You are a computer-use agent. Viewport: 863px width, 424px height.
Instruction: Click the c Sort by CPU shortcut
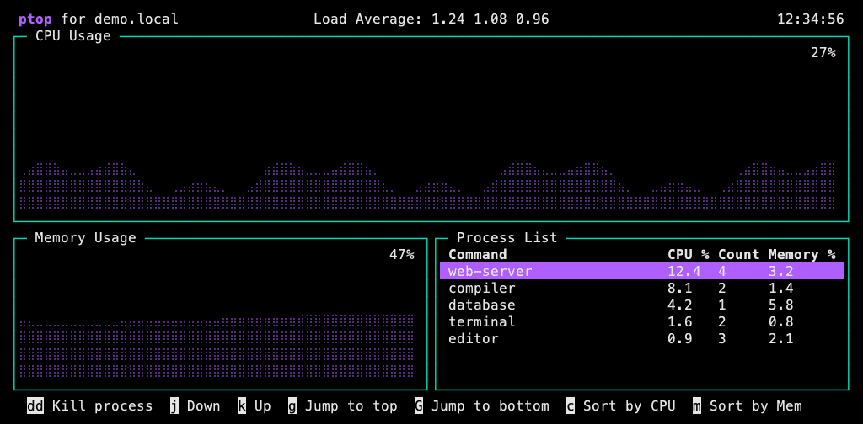(621, 405)
